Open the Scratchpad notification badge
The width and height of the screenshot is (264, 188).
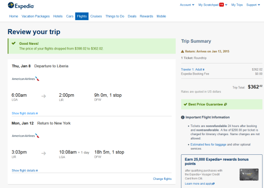[x=222, y=5]
